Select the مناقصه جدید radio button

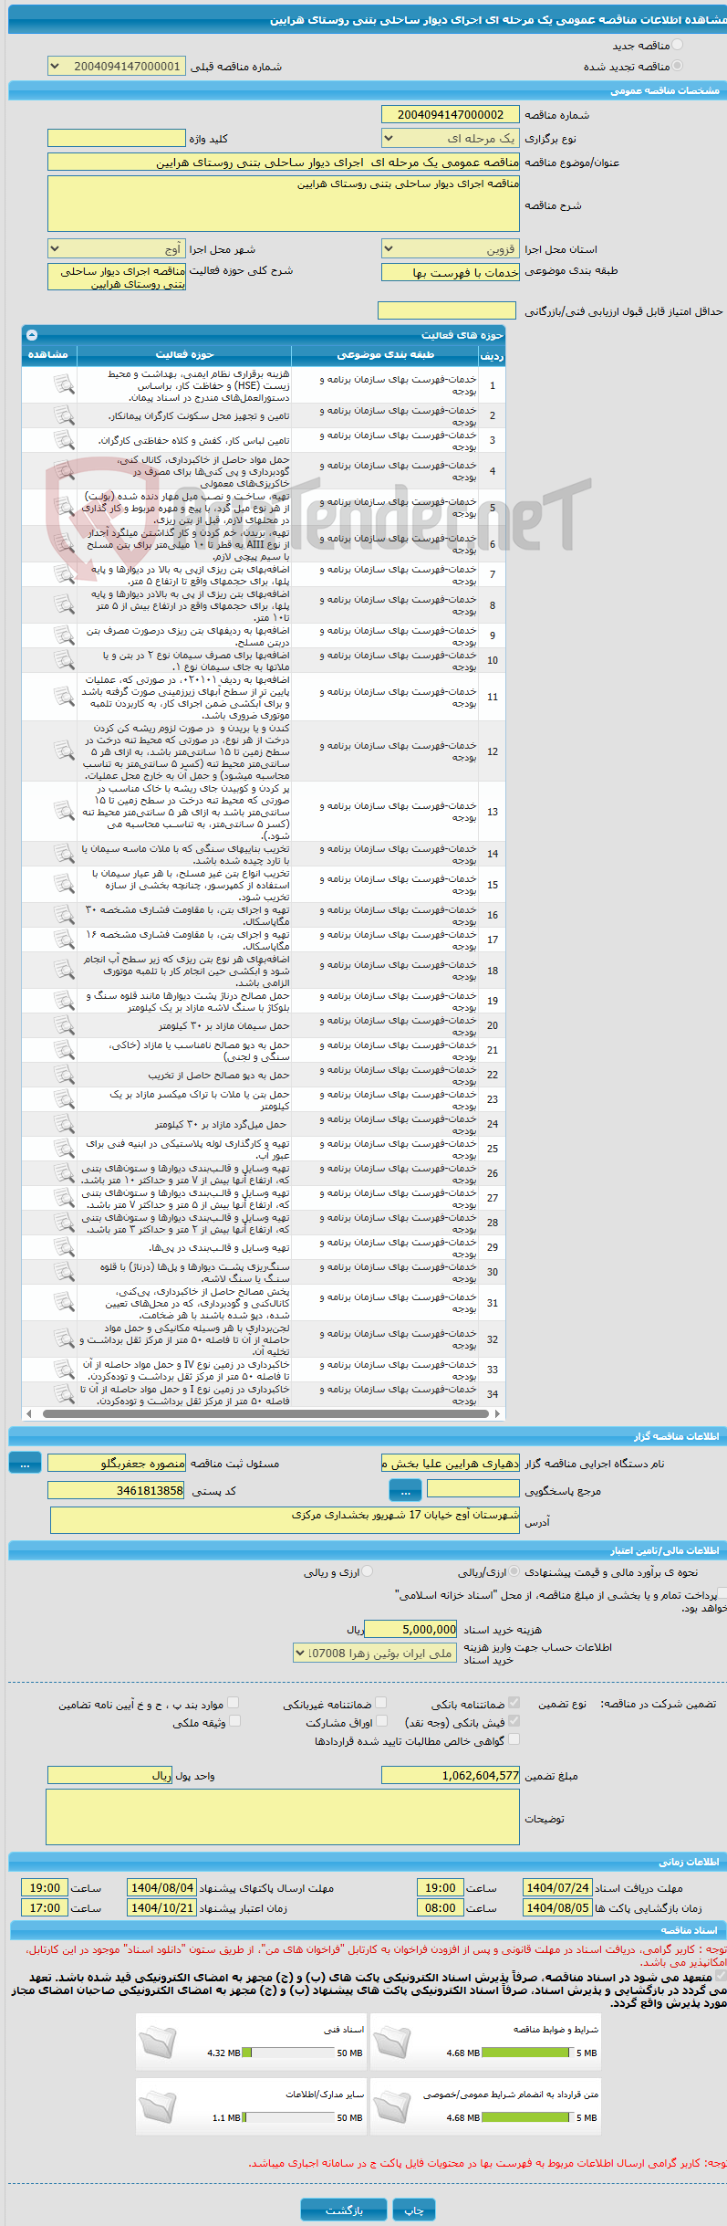677,45
